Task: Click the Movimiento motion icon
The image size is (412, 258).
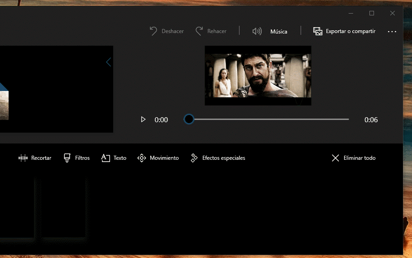Action: (142, 158)
